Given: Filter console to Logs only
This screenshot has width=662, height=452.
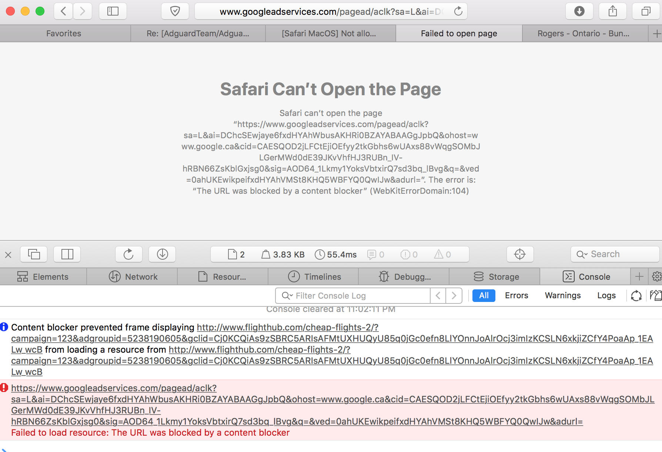Looking at the screenshot, I should click(606, 295).
